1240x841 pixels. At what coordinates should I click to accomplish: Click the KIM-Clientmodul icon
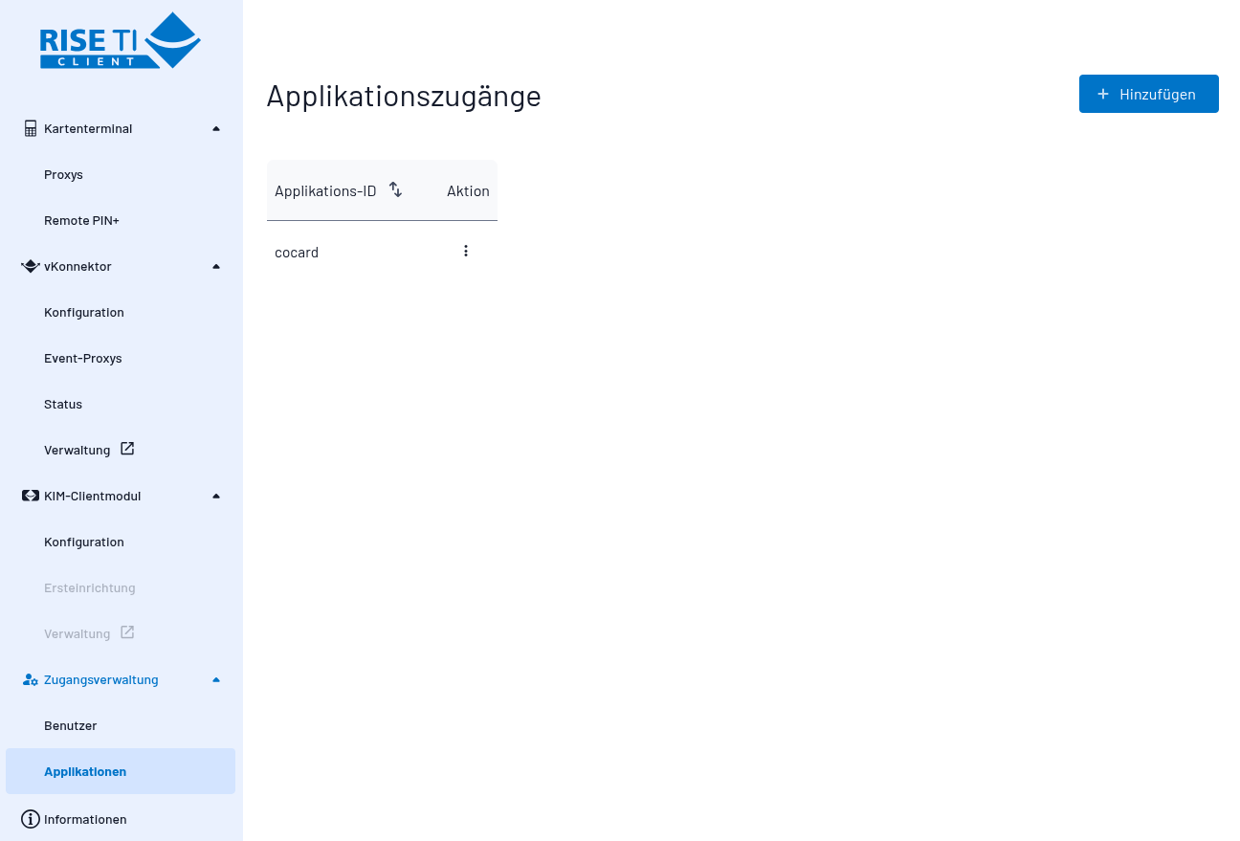coord(29,496)
